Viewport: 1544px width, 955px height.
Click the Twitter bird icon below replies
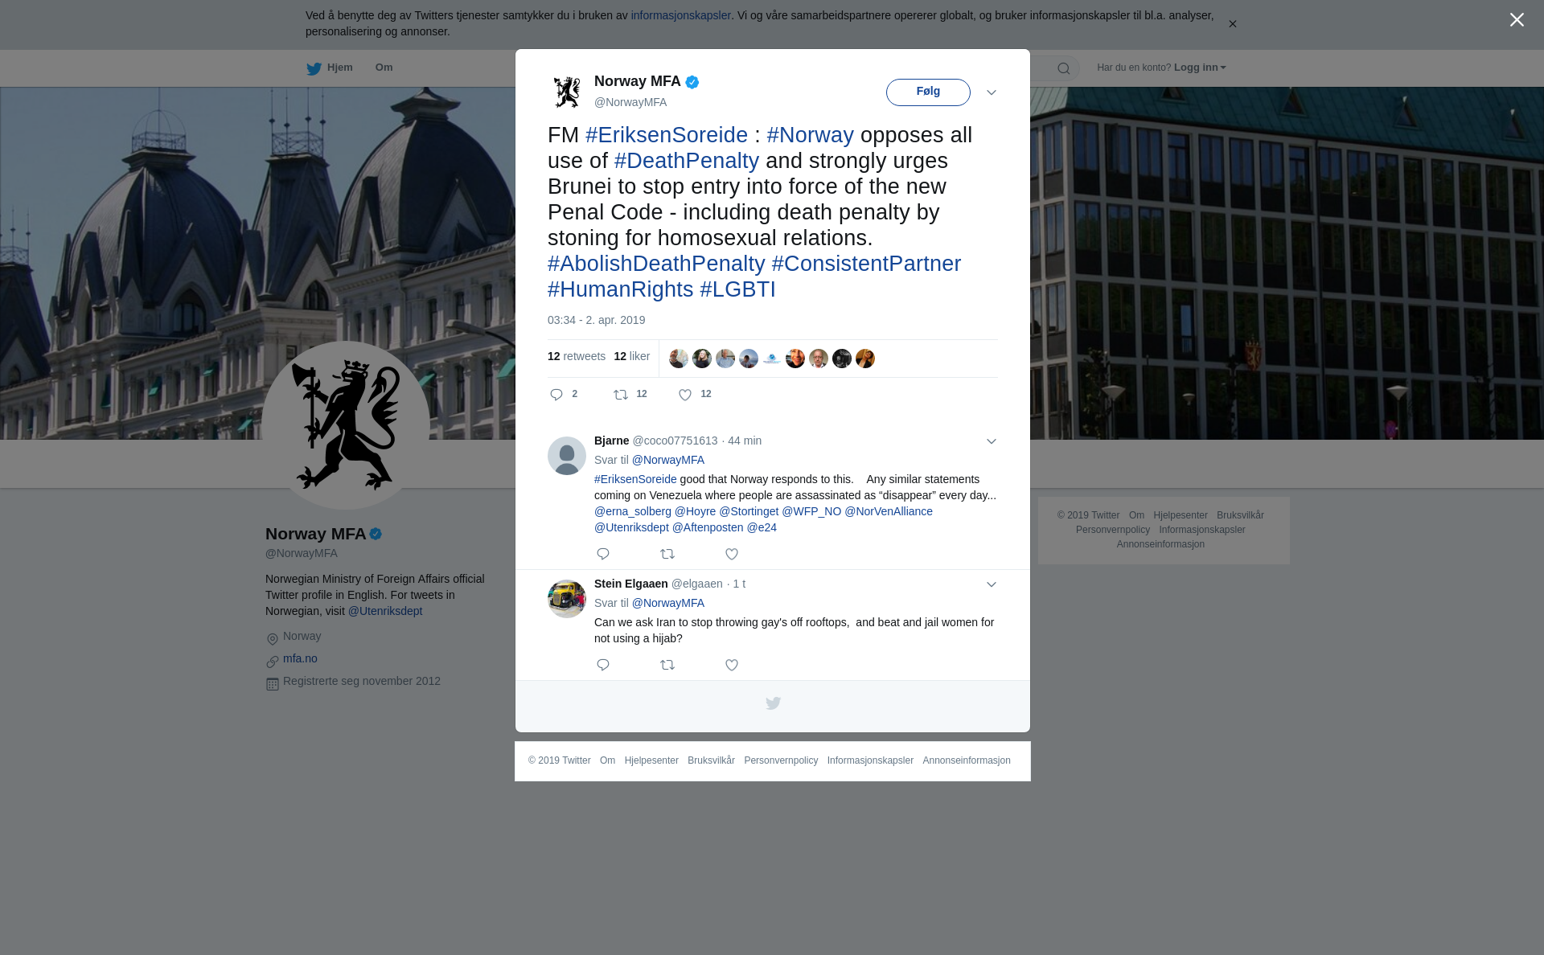coord(773,703)
